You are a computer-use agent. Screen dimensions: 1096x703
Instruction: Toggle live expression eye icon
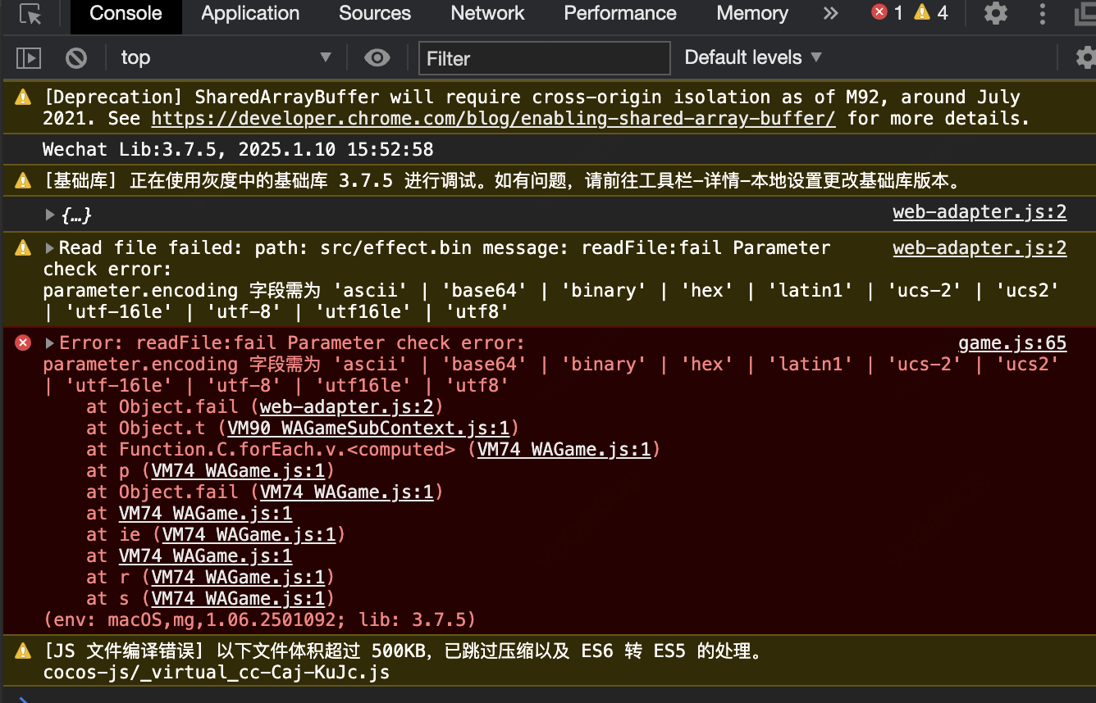pyautogui.click(x=377, y=57)
